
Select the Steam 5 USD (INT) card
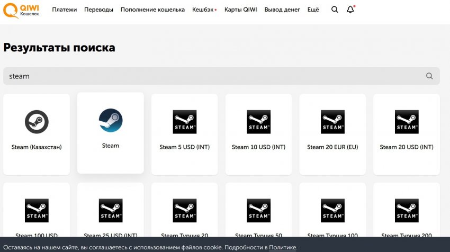point(185,134)
